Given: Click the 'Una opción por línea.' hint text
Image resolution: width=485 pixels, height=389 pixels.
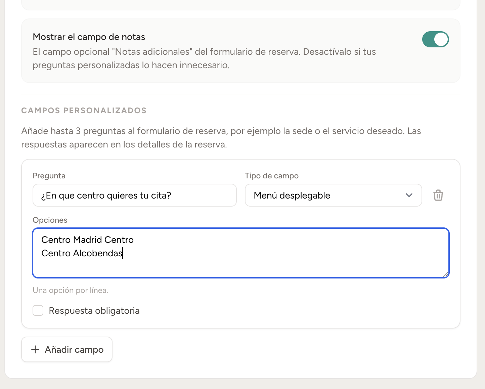Looking at the screenshot, I should click(71, 290).
